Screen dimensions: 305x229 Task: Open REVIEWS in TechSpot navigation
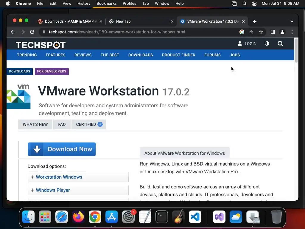click(x=83, y=55)
